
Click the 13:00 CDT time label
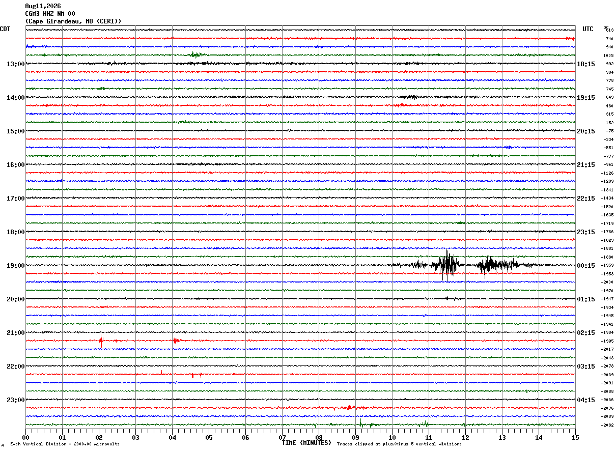[x=15, y=64]
